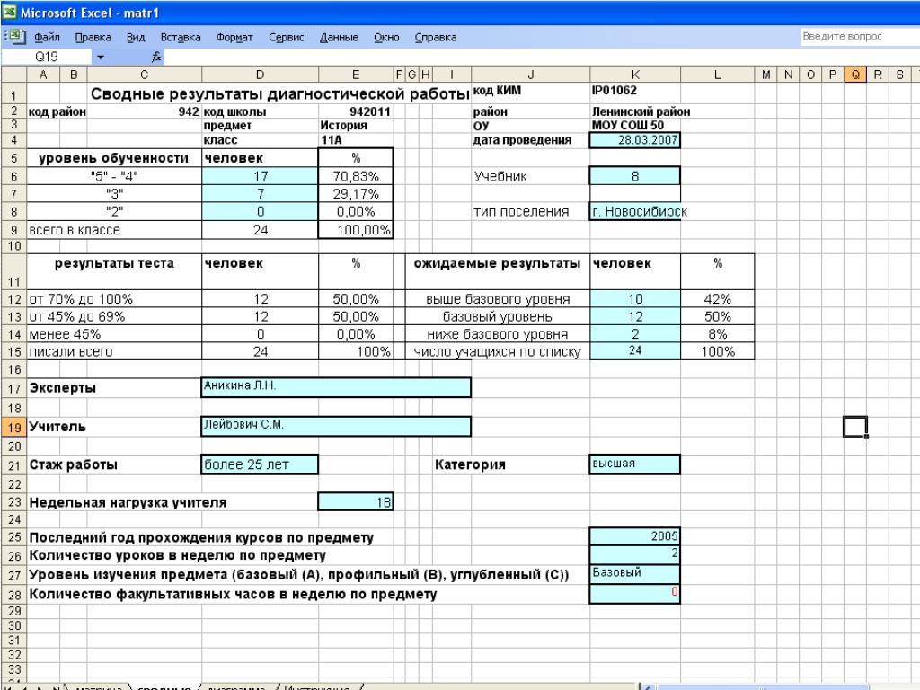Click the category cell 'высшая'
Image resolution: width=920 pixels, height=690 pixels.
(x=635, y=464)
